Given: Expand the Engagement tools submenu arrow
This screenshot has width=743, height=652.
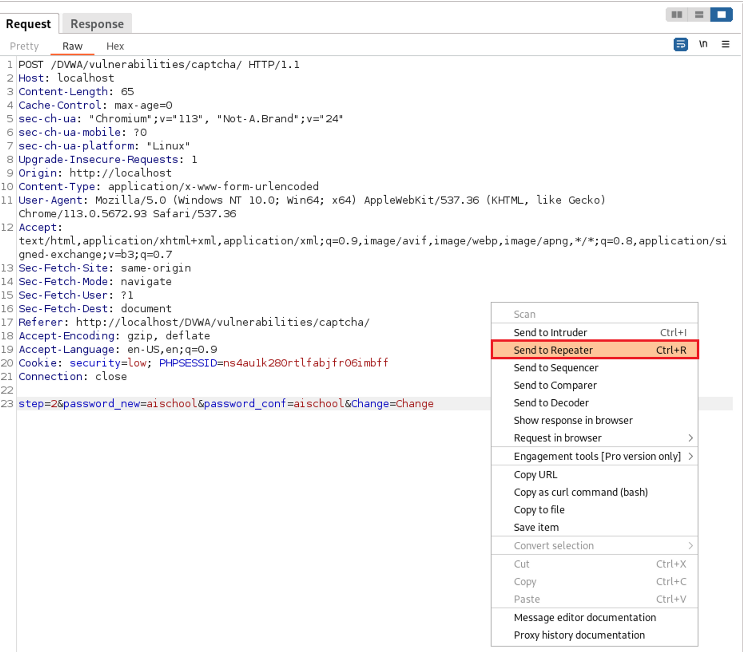Looking at the screenshot, I should click(691, 456).
